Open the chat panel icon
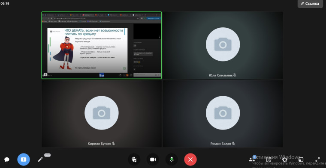 (x=7, y=159)
